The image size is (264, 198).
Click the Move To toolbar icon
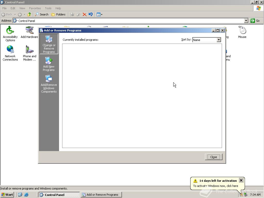point(72,14)
